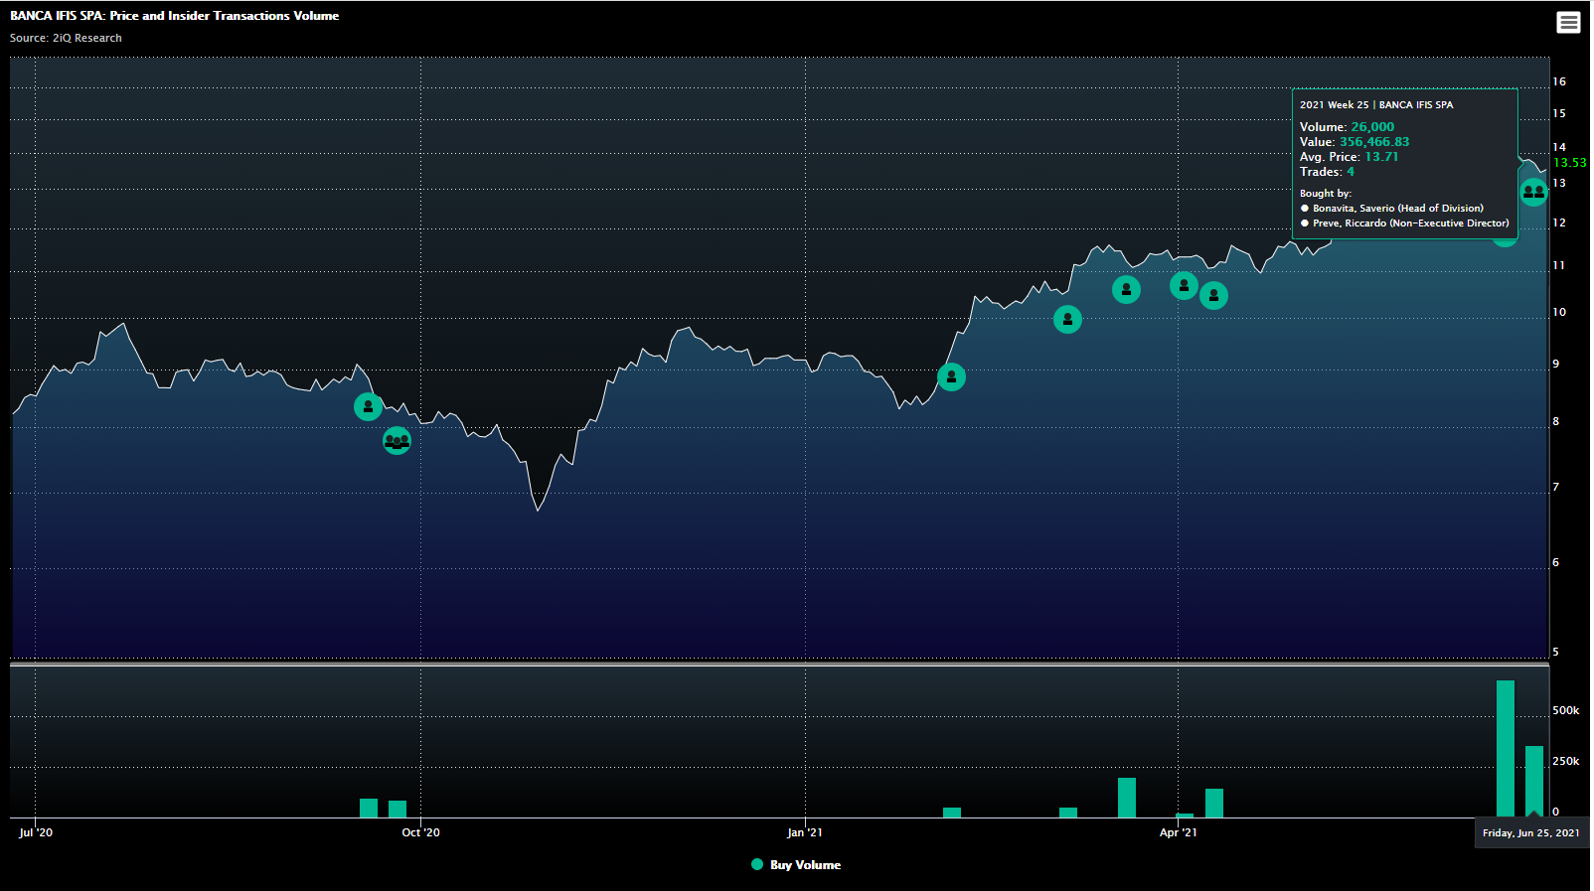Image resolution: width=1594 pixels, height=891 pixels.
Task: Select the tallest buy volume bar before Apr '21
Action: point(1127,798)
